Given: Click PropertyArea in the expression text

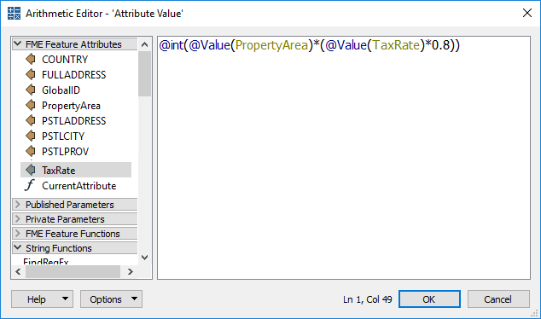Looking at the screenshot, I should point(271,45).
